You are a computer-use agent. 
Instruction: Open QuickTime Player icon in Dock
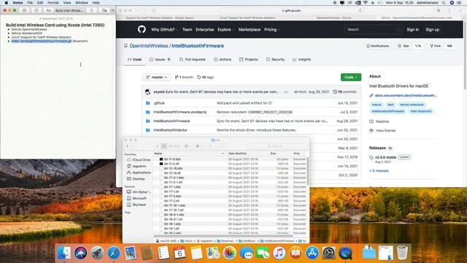[x=345, y=254]
